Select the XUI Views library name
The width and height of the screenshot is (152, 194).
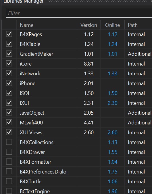(31, 133)
